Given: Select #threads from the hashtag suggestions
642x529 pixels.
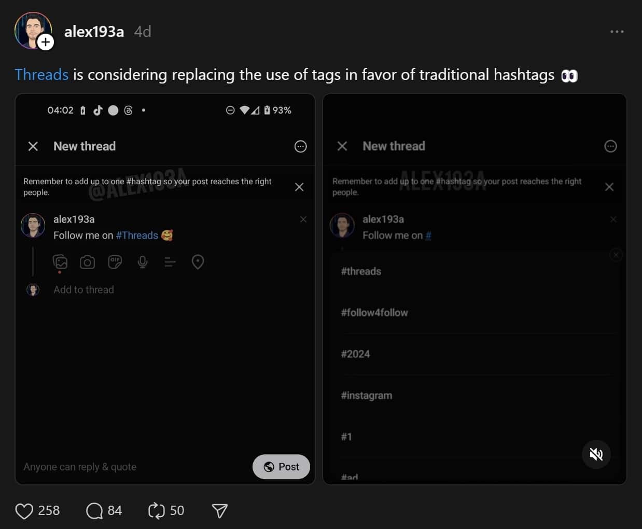Looking at the screenshot, I should (x=360, y=271).
